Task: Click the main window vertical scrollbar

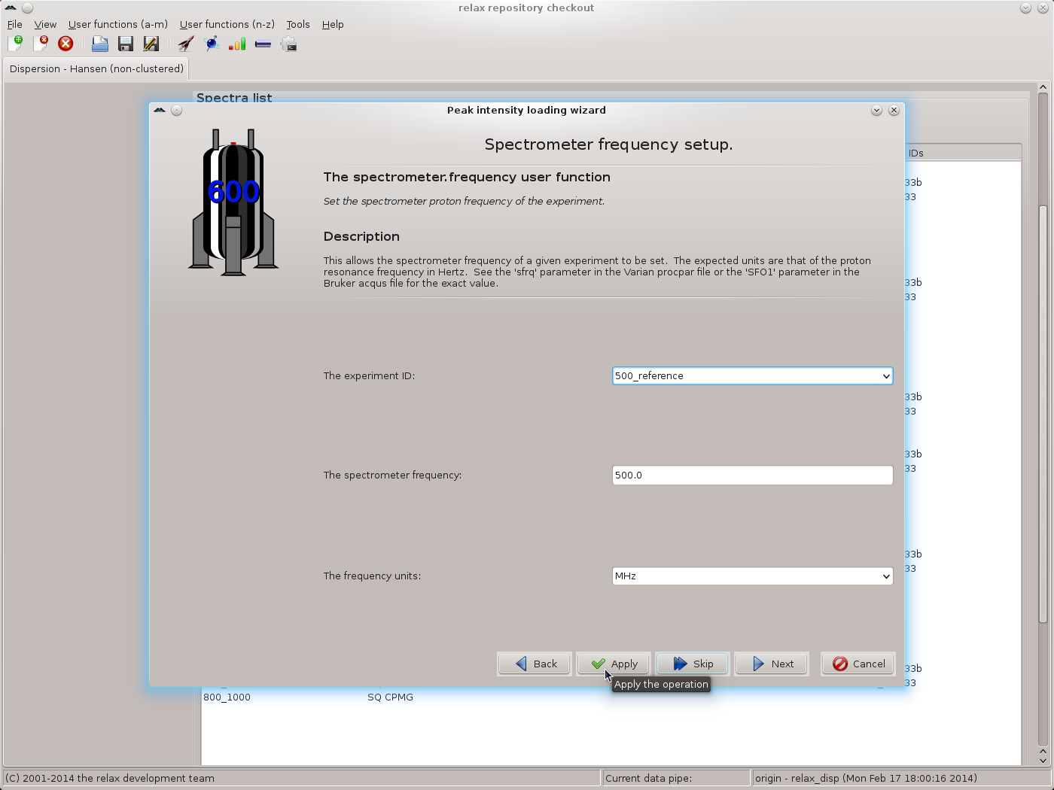Action: pos(1043,414)
